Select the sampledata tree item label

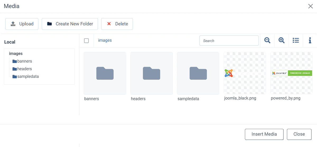28,76
